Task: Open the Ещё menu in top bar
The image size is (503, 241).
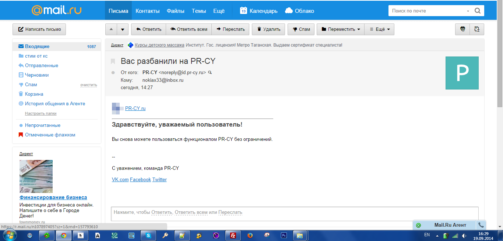Action: (x=219, y=11)
